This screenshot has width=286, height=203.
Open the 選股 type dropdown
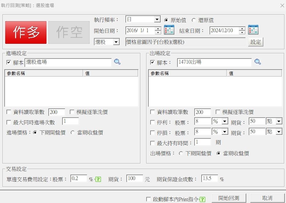click(116, 42)
